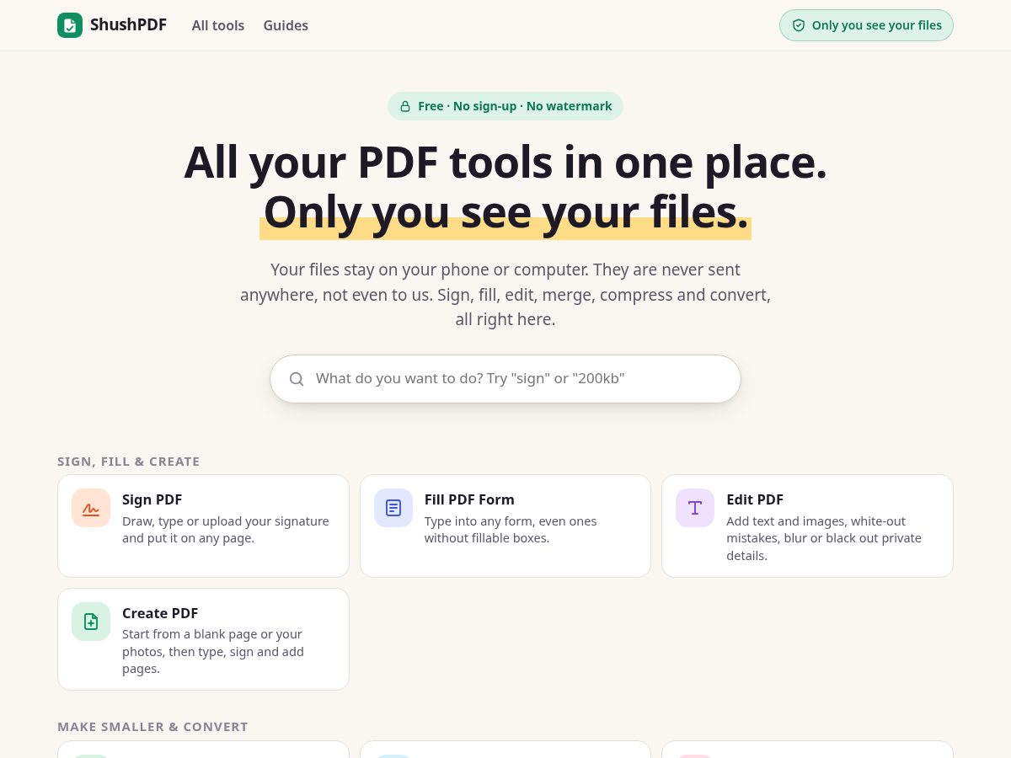Image resolution: width=1011 pixels, height=758 pixels.
Task: Focus the "What do you want to do?" search field
Action: (x=505, y=379)
